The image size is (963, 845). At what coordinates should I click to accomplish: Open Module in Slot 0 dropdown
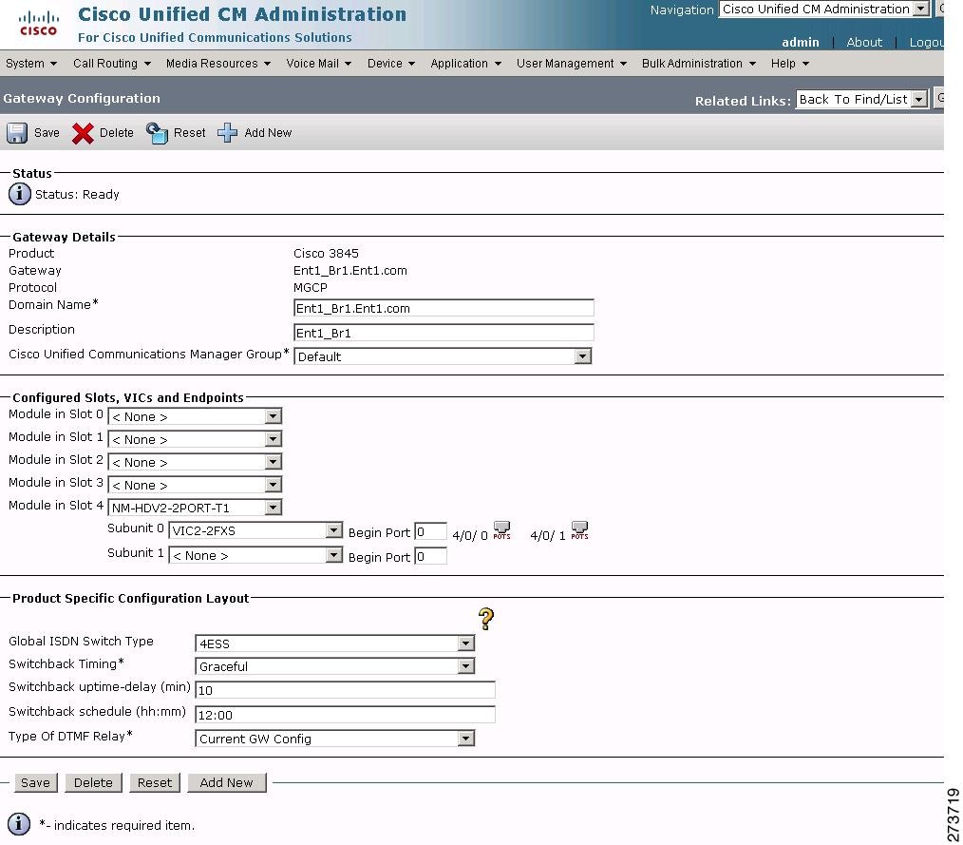click(x=195, y=416)
